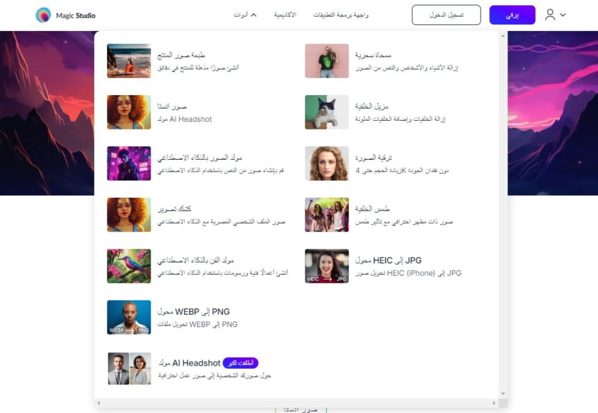Open the Image Upscaler tool thumbnail
Viewport: 598px width, 413px height.
(x=326, y=163)
